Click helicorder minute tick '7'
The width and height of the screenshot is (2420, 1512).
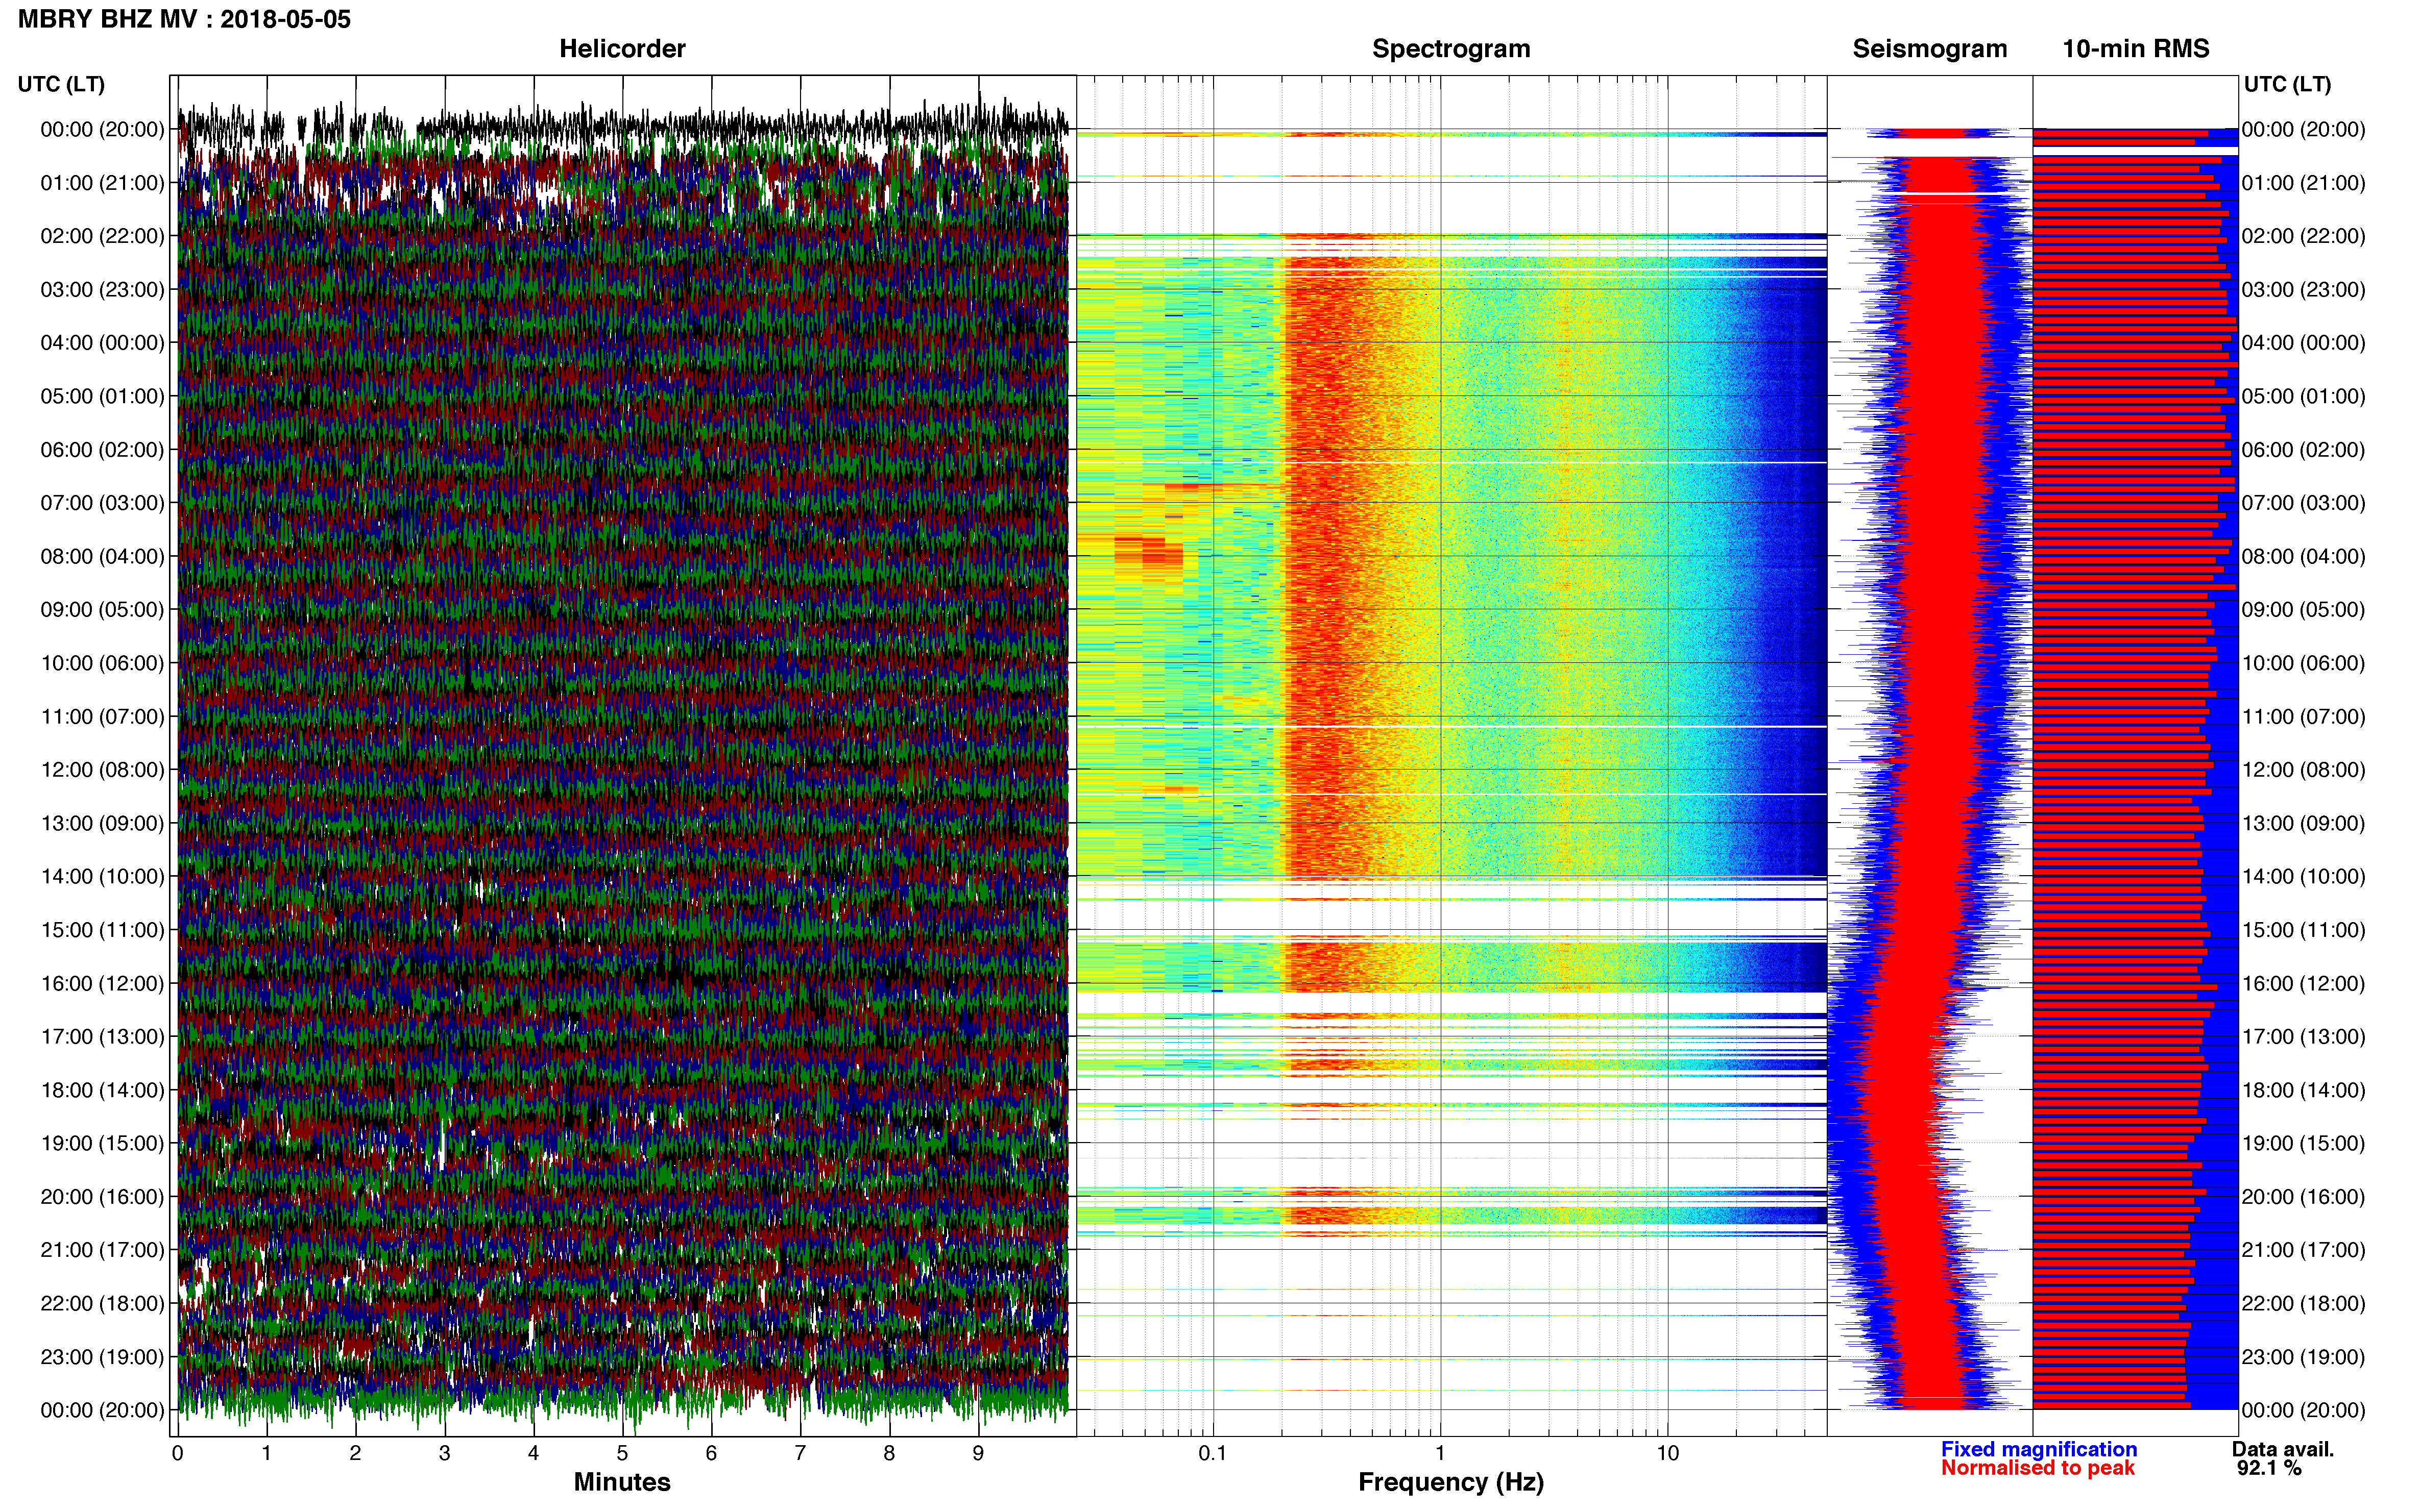pos(801,1454)
